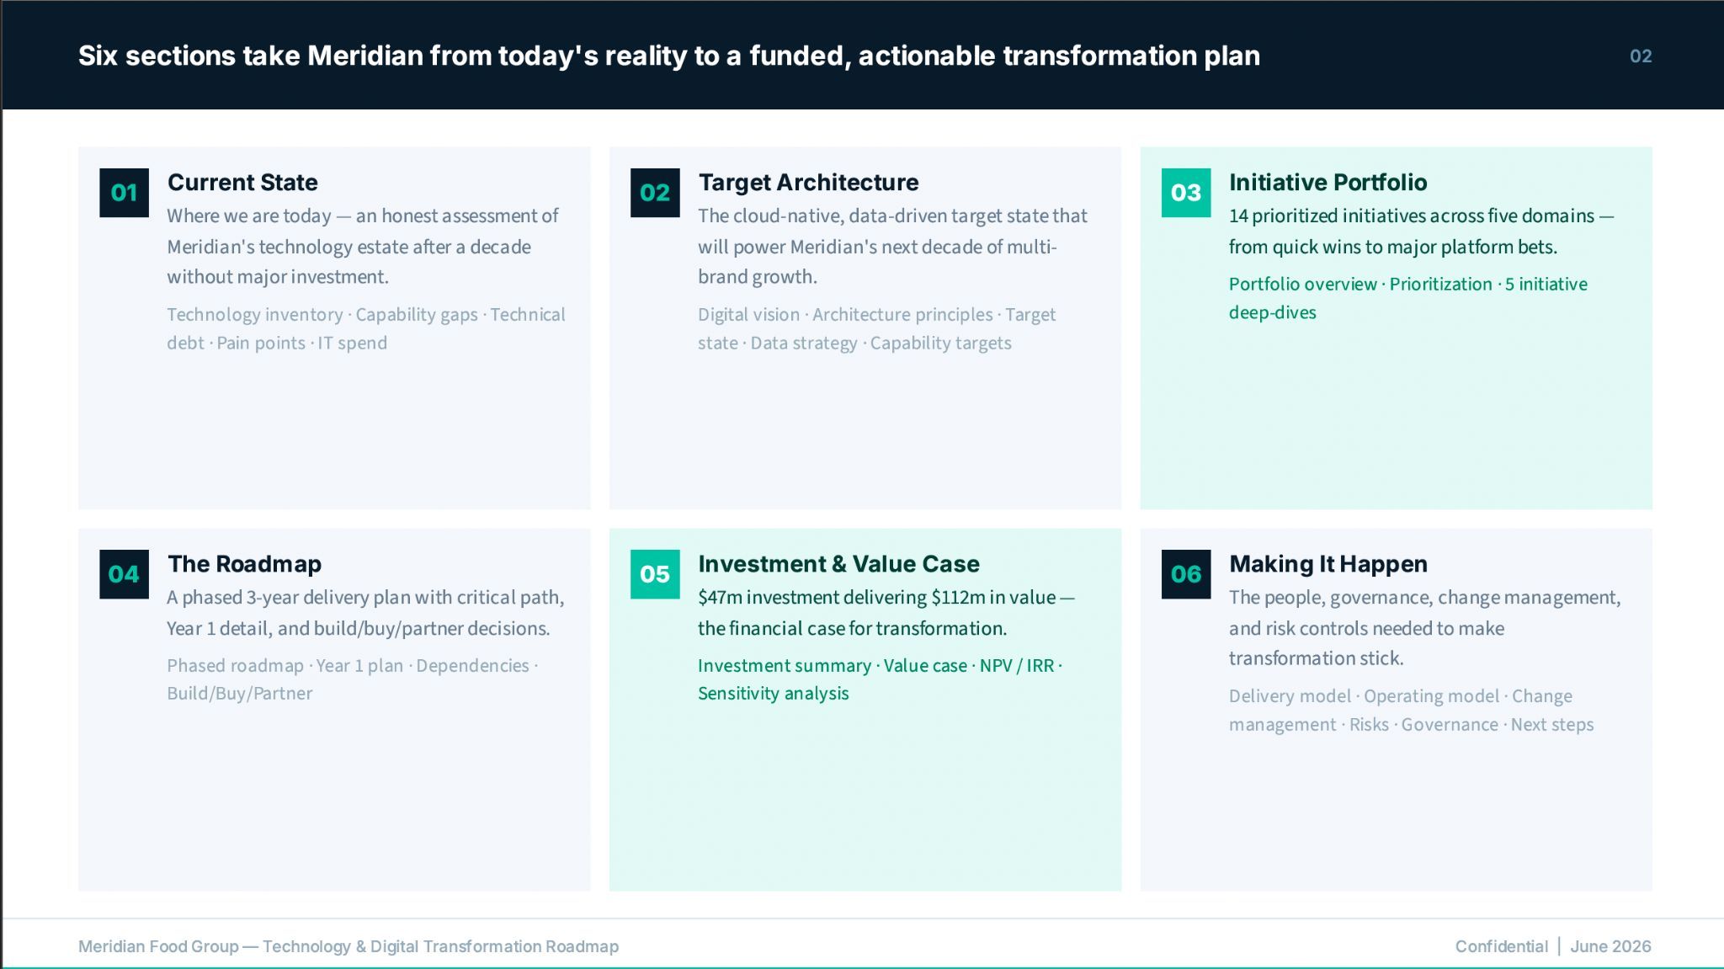This screenshot has width=1724, height=969.
Task: Click the Investment summary topics line
Action: [x=880, y=679]
